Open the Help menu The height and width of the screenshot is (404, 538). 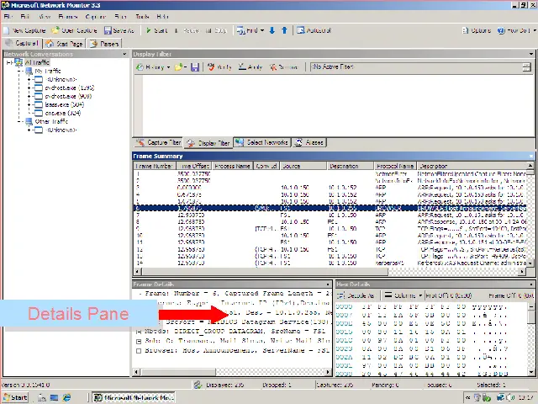[x=162, y=17]
